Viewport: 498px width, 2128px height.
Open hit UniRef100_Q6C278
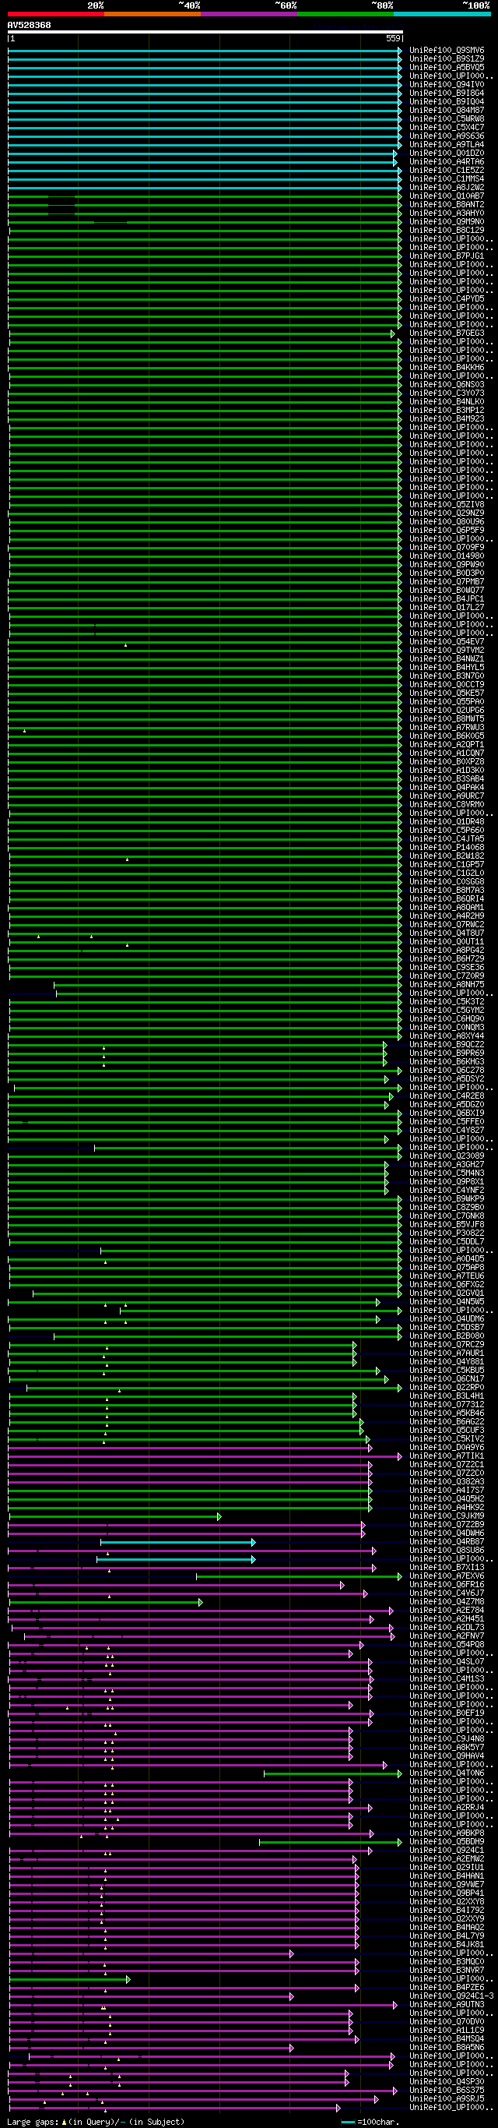(446, 1070)
